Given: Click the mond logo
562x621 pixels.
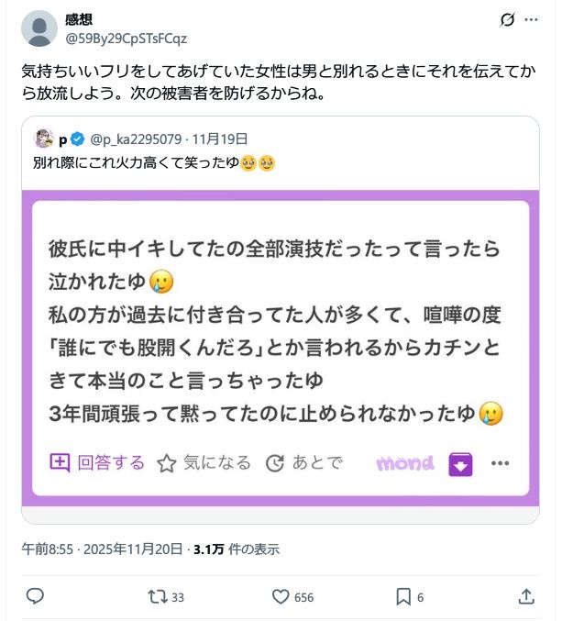Looking at the screenshot, I should tap(404, 463).
